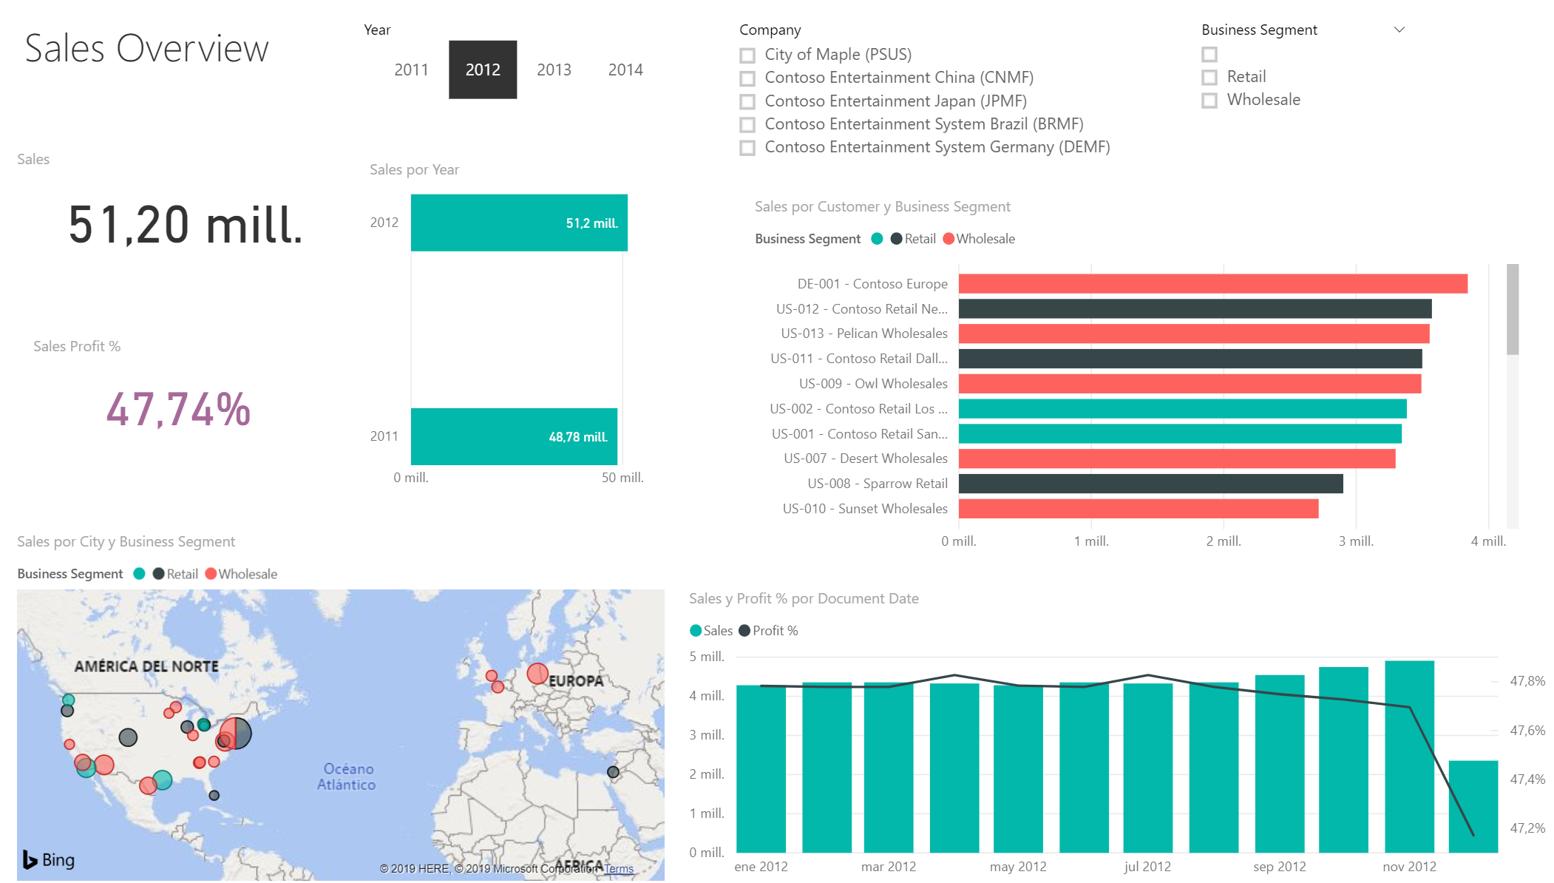The height and width of the screenshot is (883, 1554).
Task: Switch the year slicer to 2011
Action: point(411,70)
